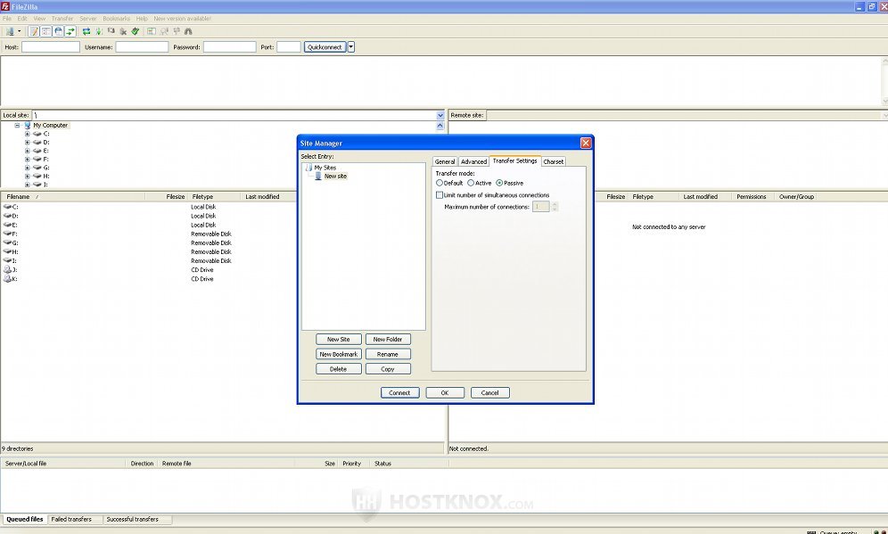This screenshot has height=534, width=888.
Task: Click the cancel current operation icon
Action: 111,32
